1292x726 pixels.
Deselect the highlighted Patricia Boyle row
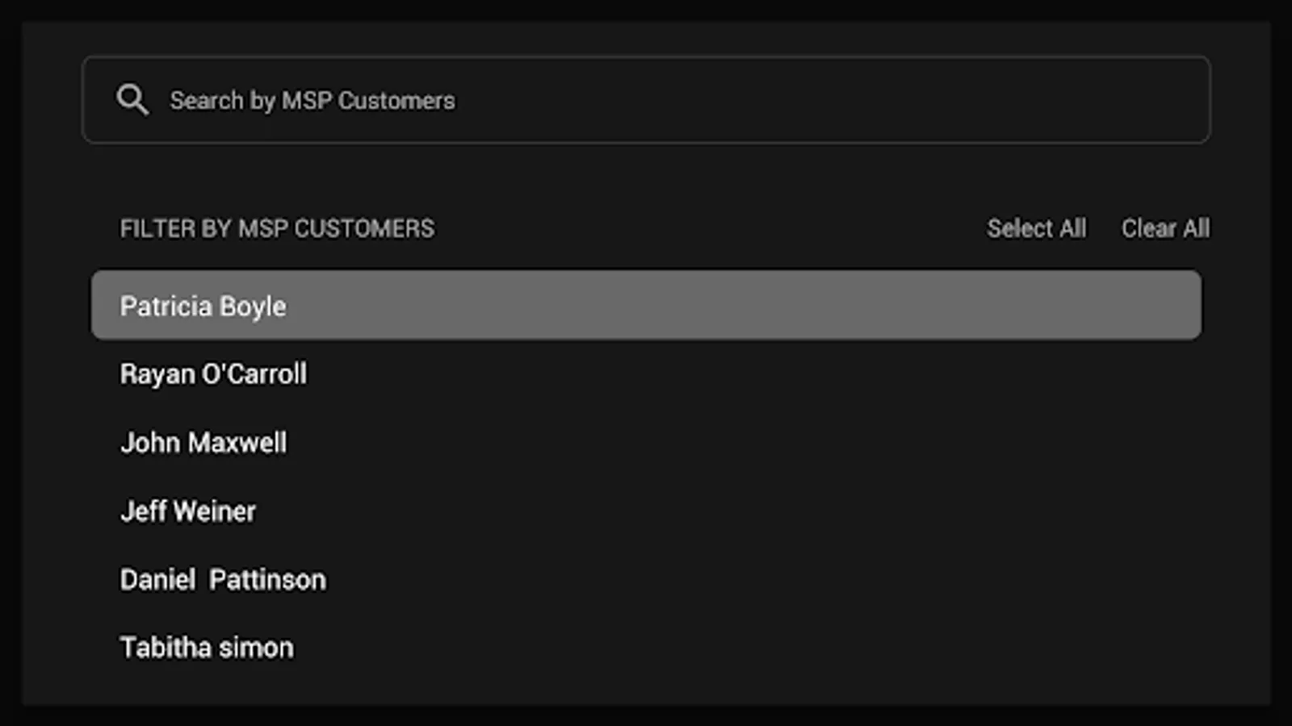tap(646, 306)
